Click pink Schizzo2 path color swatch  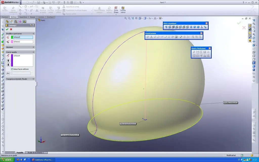[x=12, y=42]
